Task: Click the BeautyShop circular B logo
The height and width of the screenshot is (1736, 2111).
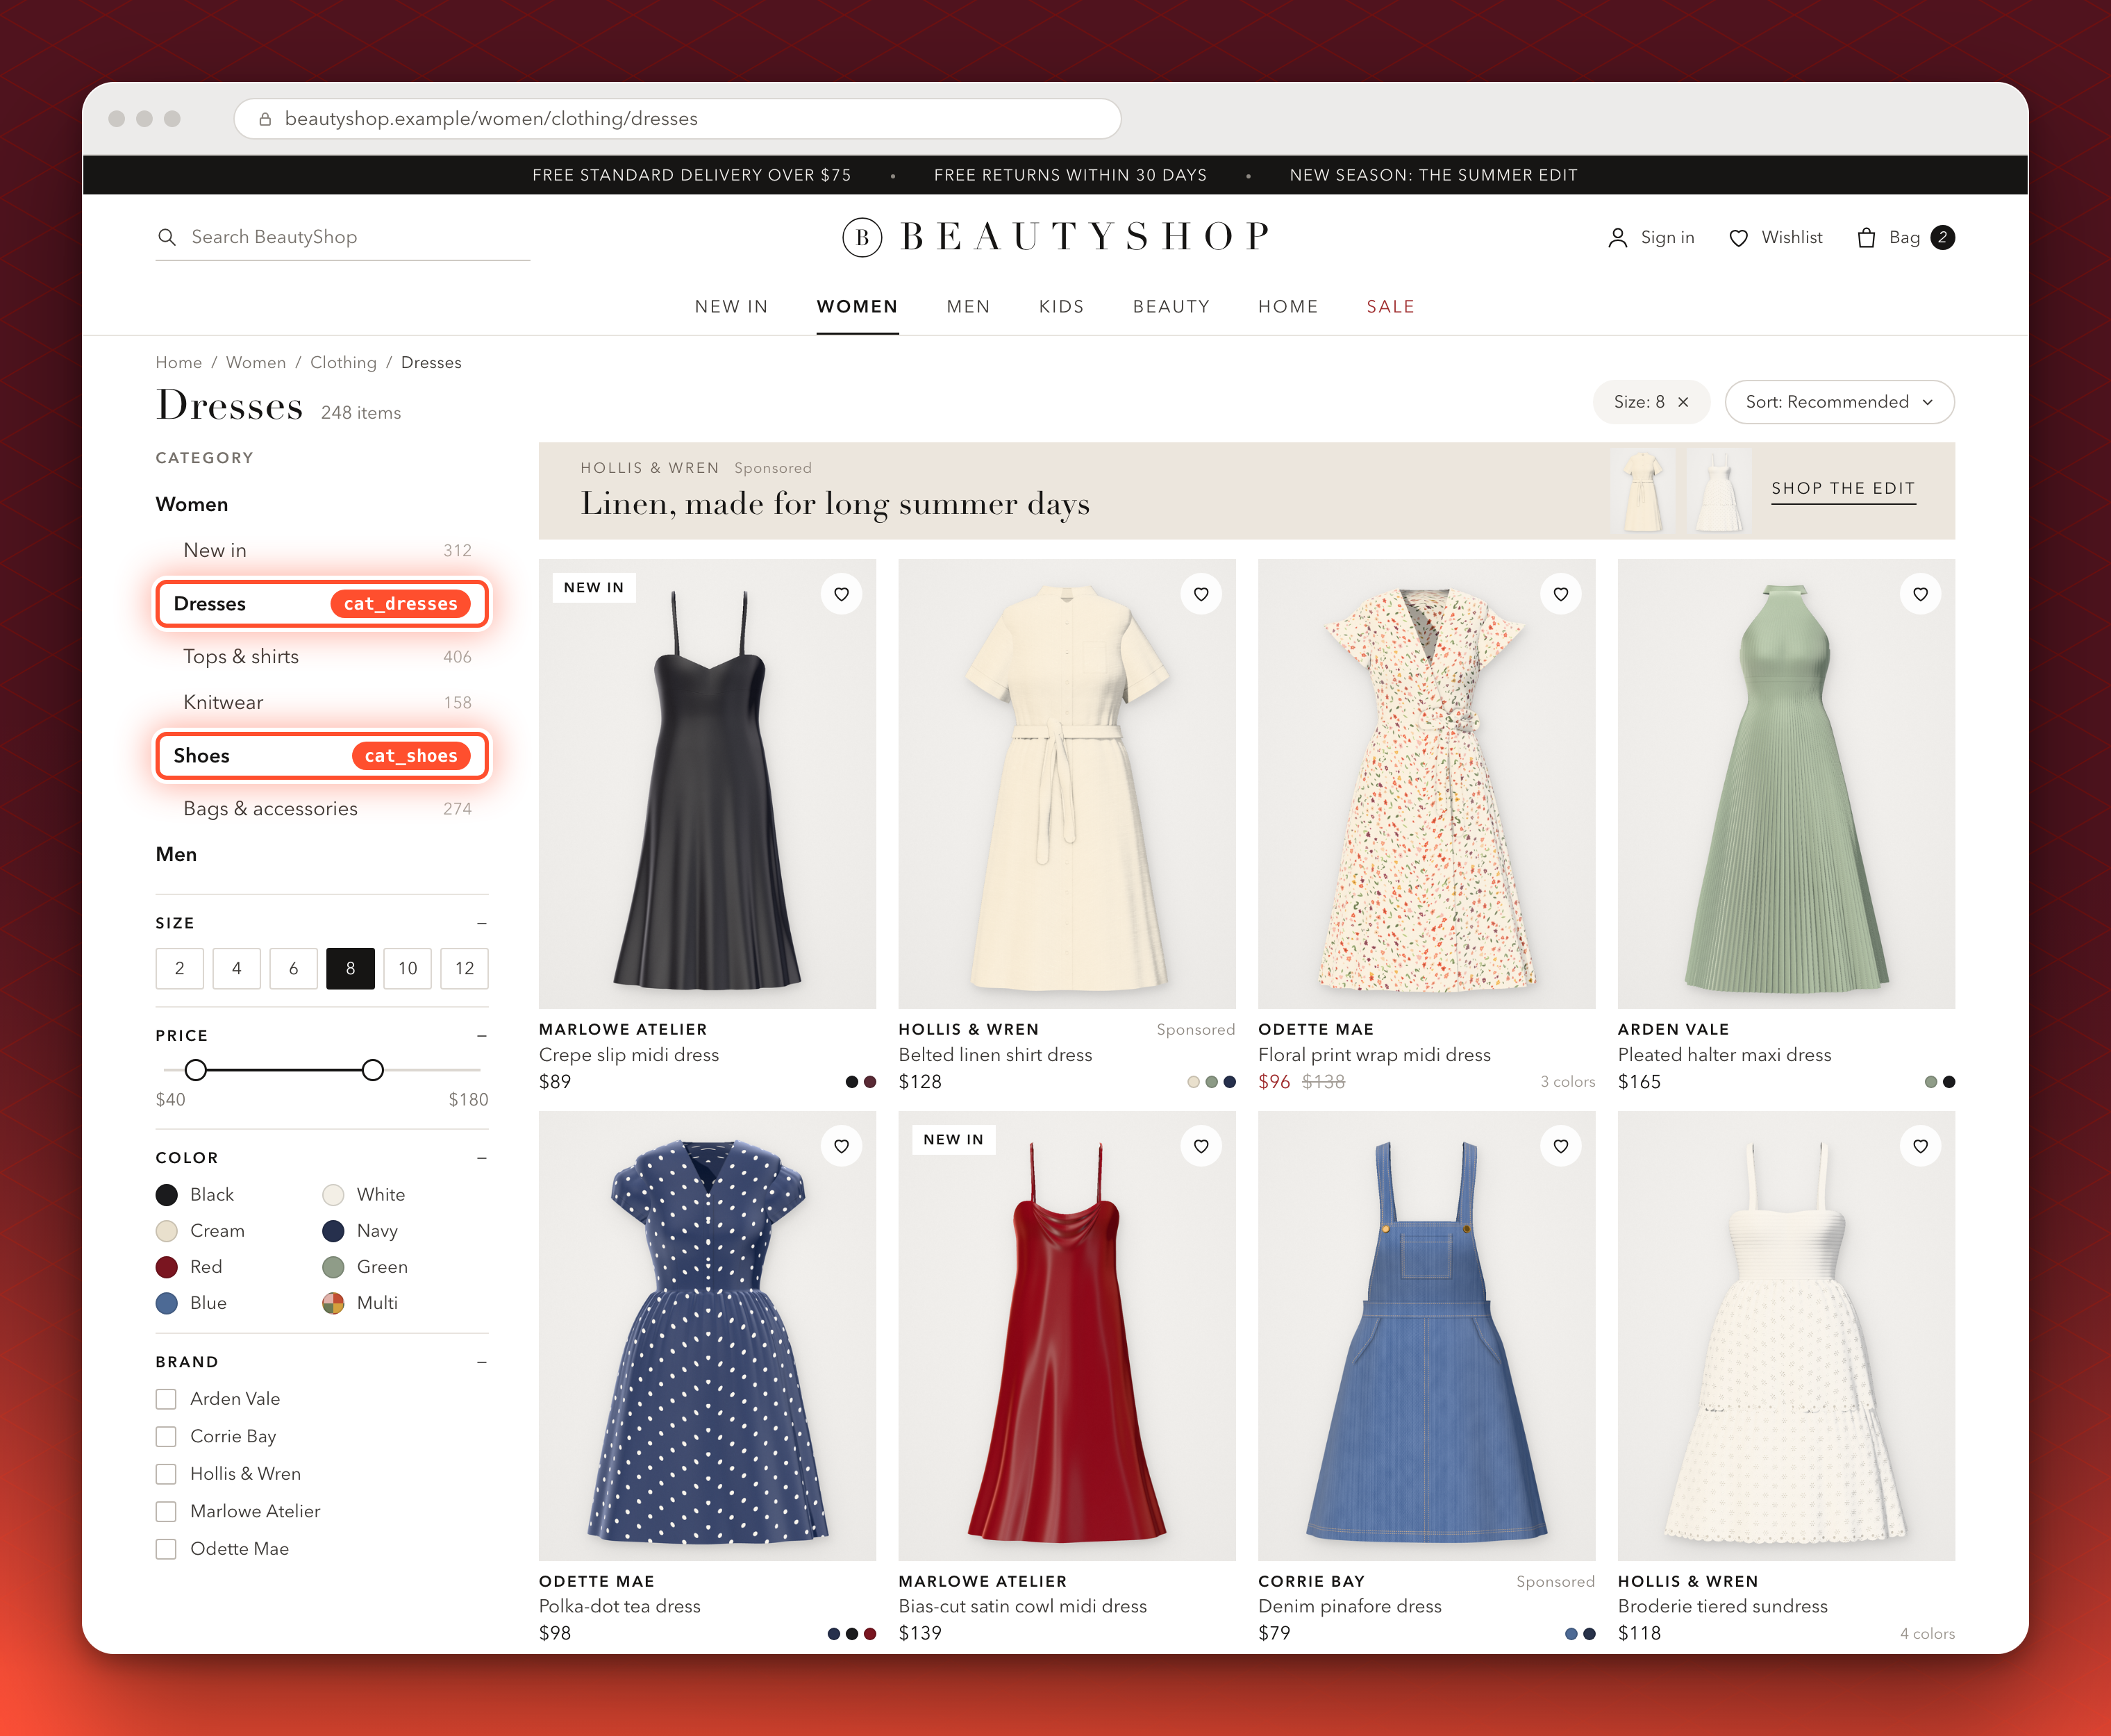Action: tap(862, 237)
